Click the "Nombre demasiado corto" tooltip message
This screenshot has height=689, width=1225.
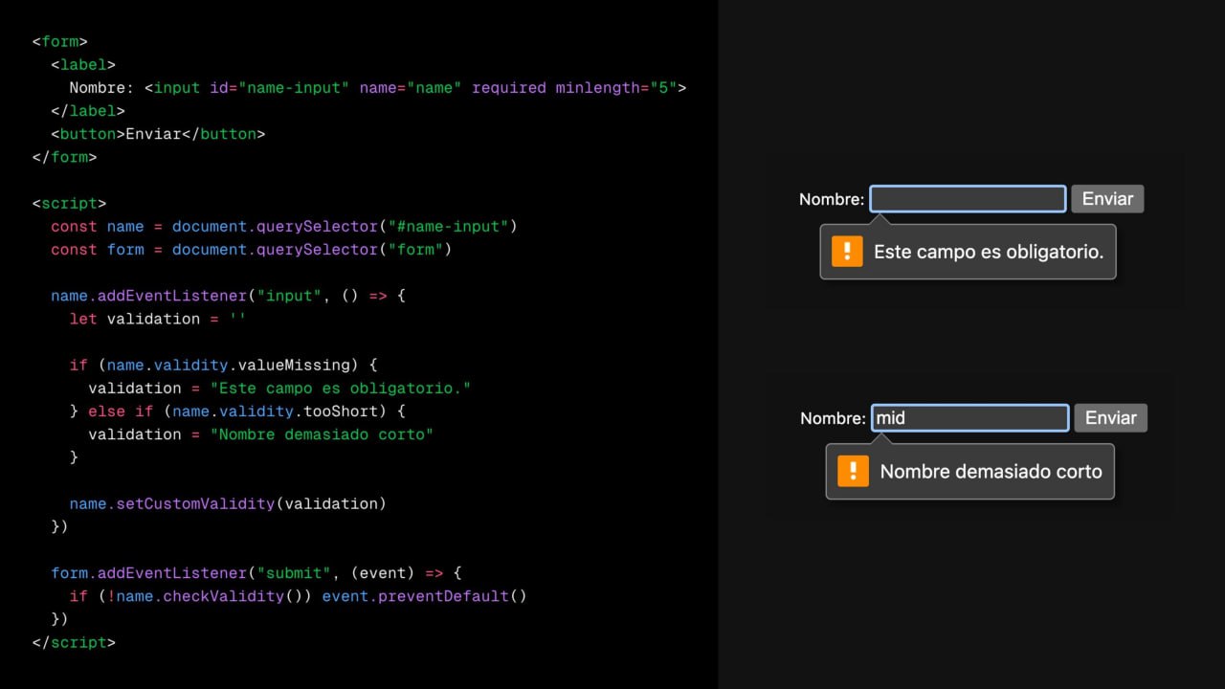pos(991,472)
